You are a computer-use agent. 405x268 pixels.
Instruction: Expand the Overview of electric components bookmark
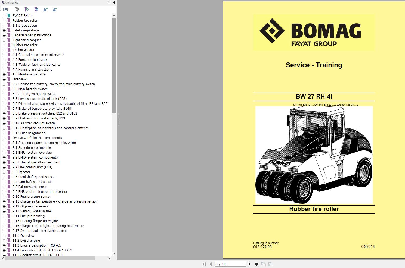[x=4, y=138]
